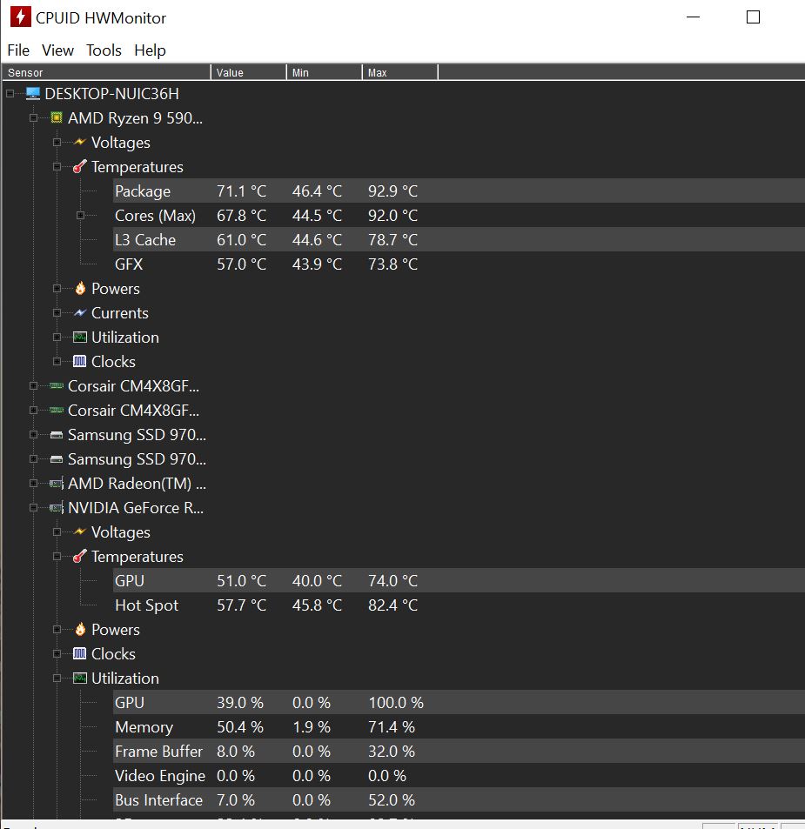
Task: Collapse the NVIDIA GeForce node
Action: click(33, 507)
